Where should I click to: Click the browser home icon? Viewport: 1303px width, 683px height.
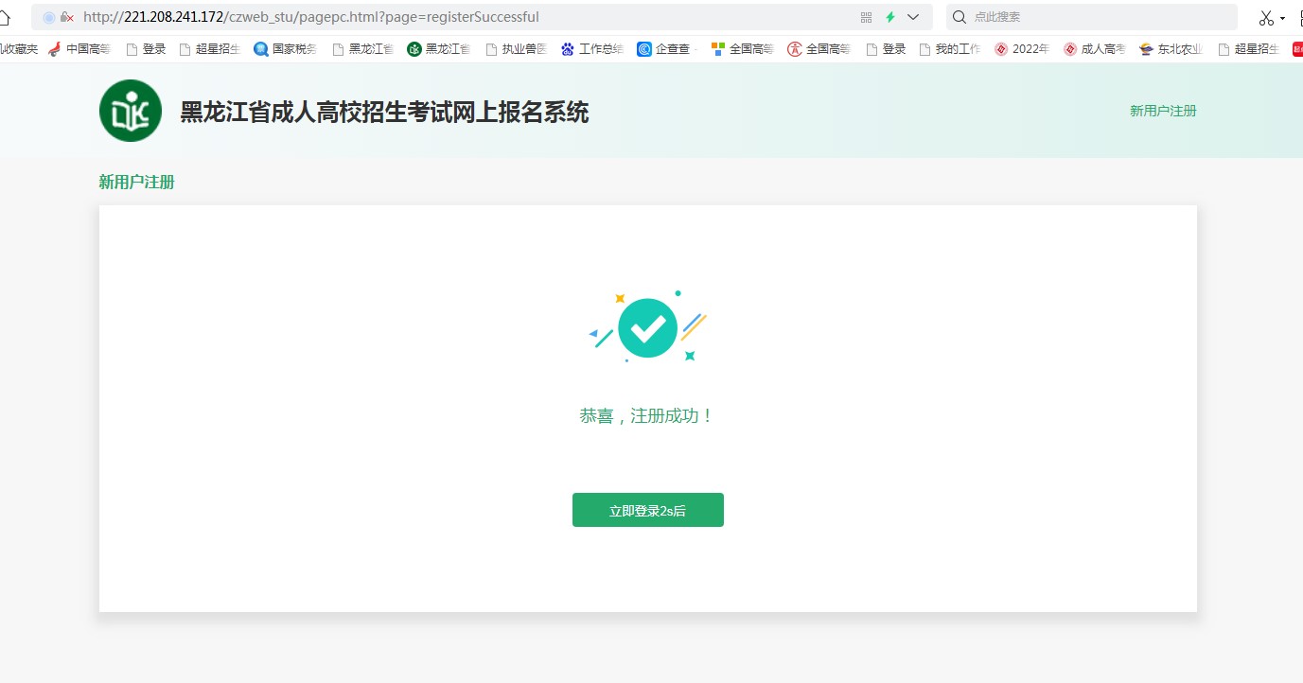point(5,17)
